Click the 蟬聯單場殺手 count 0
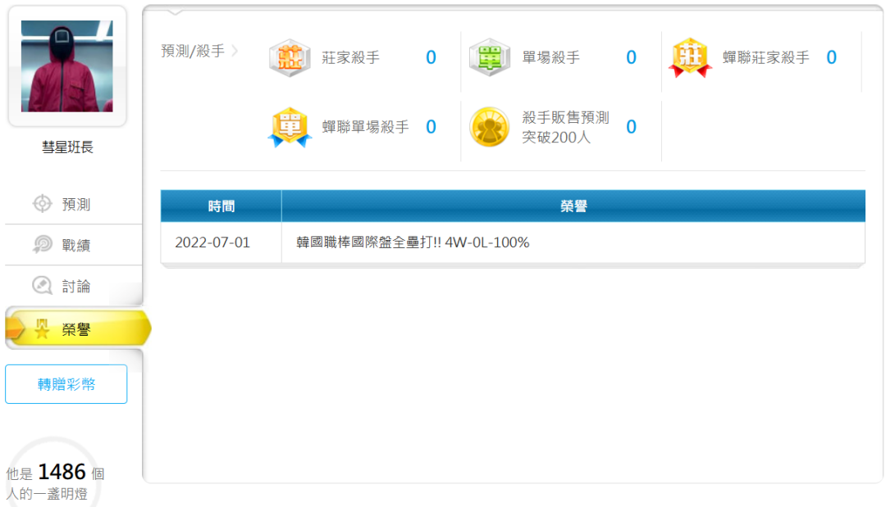This screenshot has height=507, width=886. [432, 127]
